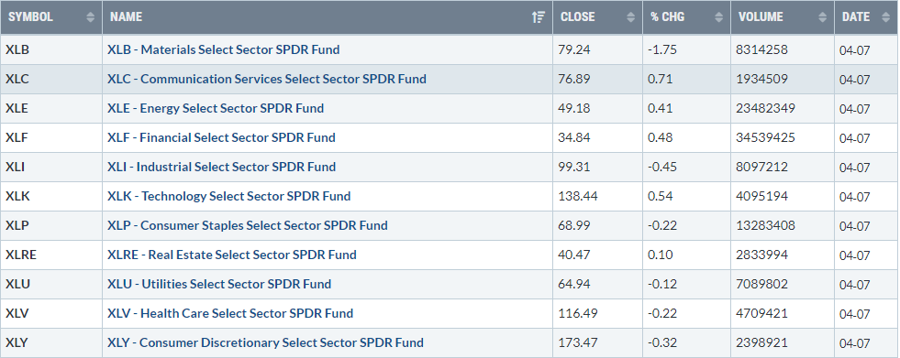This screenshot has height=358, width=900.
Task: Click the % CHG sort arrows
Action: click(x=718, y=17)
